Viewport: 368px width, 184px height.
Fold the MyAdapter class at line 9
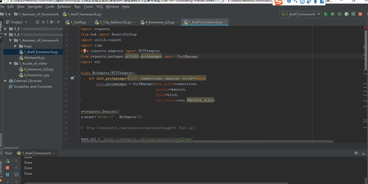click(x=79, y=73)
